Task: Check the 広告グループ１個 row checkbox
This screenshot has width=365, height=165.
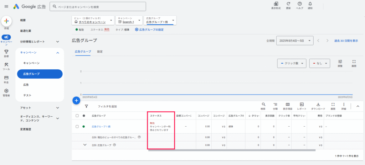Action: point(77,127)
